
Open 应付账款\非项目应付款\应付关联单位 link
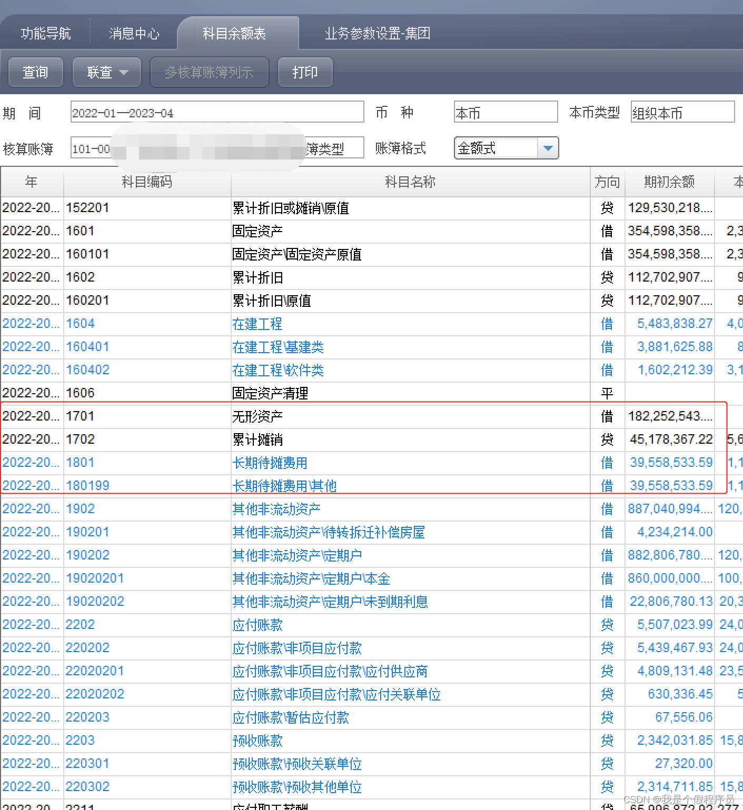point(336,695)
